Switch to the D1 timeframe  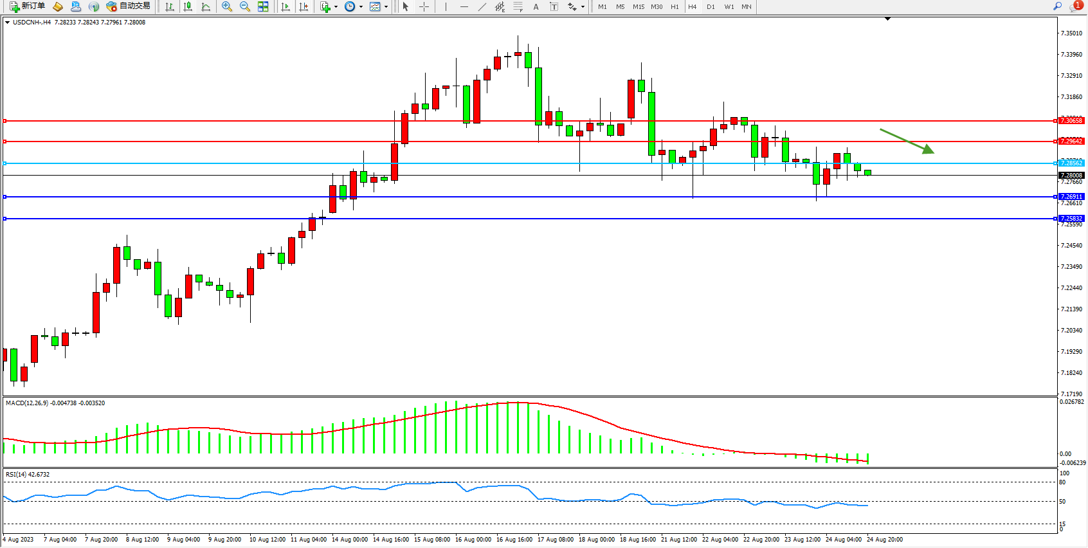(x=711, y=6)
